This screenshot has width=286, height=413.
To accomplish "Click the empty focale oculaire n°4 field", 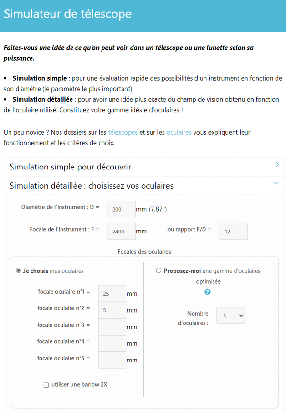I will tap(112, 343).
